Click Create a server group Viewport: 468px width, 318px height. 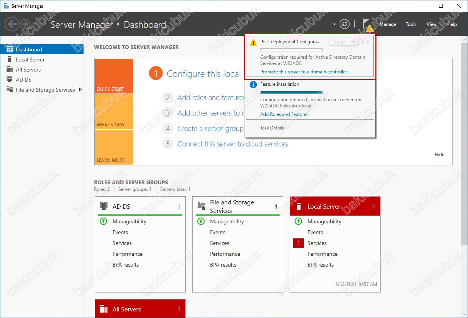(x=211, y=129)
